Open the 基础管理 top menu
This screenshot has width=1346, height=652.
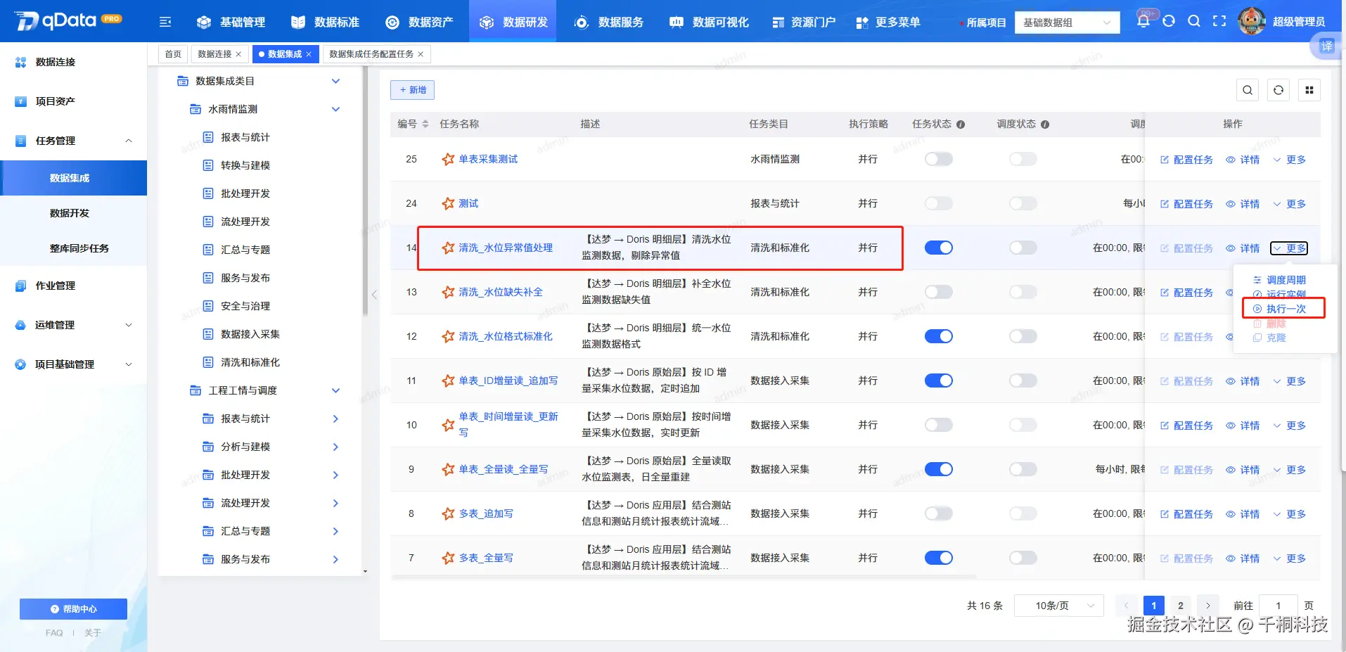click(231, 23)
